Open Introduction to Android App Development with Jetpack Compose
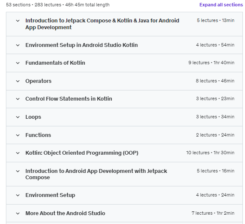Screen dimensions: 245x224 [x=96, y=174]
